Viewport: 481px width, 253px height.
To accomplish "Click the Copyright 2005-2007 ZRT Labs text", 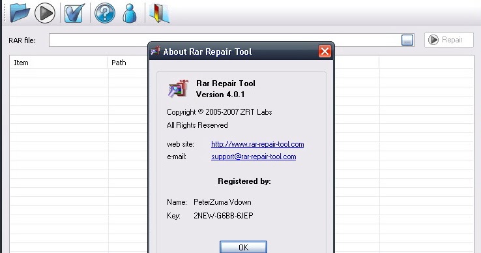I will click(x=220, y=112).
